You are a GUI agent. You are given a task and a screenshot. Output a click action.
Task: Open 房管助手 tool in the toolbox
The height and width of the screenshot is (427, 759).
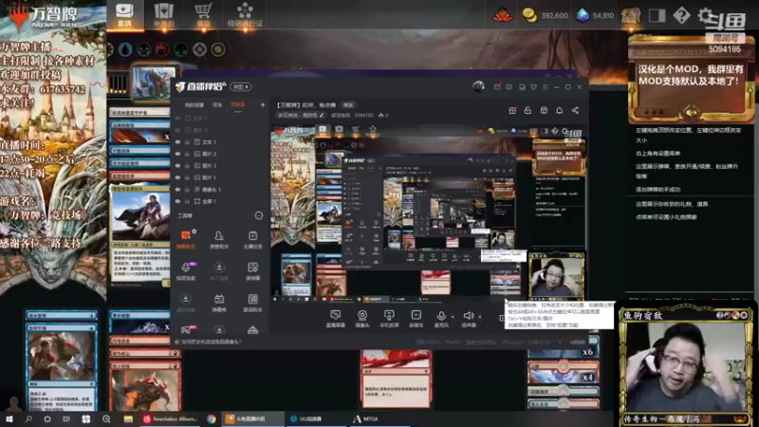(219, 239)
